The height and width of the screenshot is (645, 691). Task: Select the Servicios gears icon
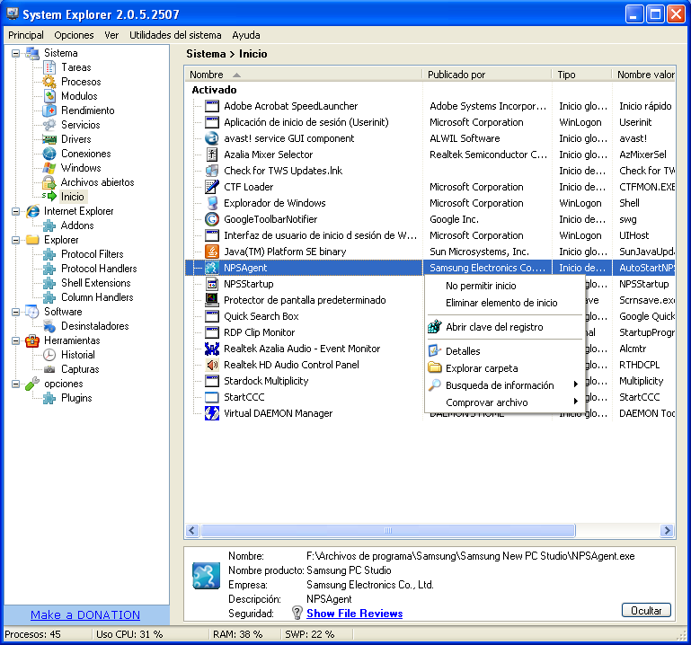(x=49, y=125)
